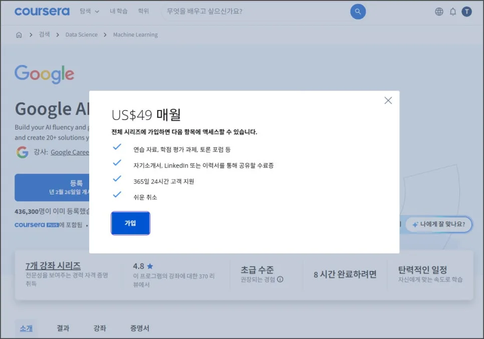Open the profile avatar T
Viewport: 484px width, 339px height.
click(466, 11)
